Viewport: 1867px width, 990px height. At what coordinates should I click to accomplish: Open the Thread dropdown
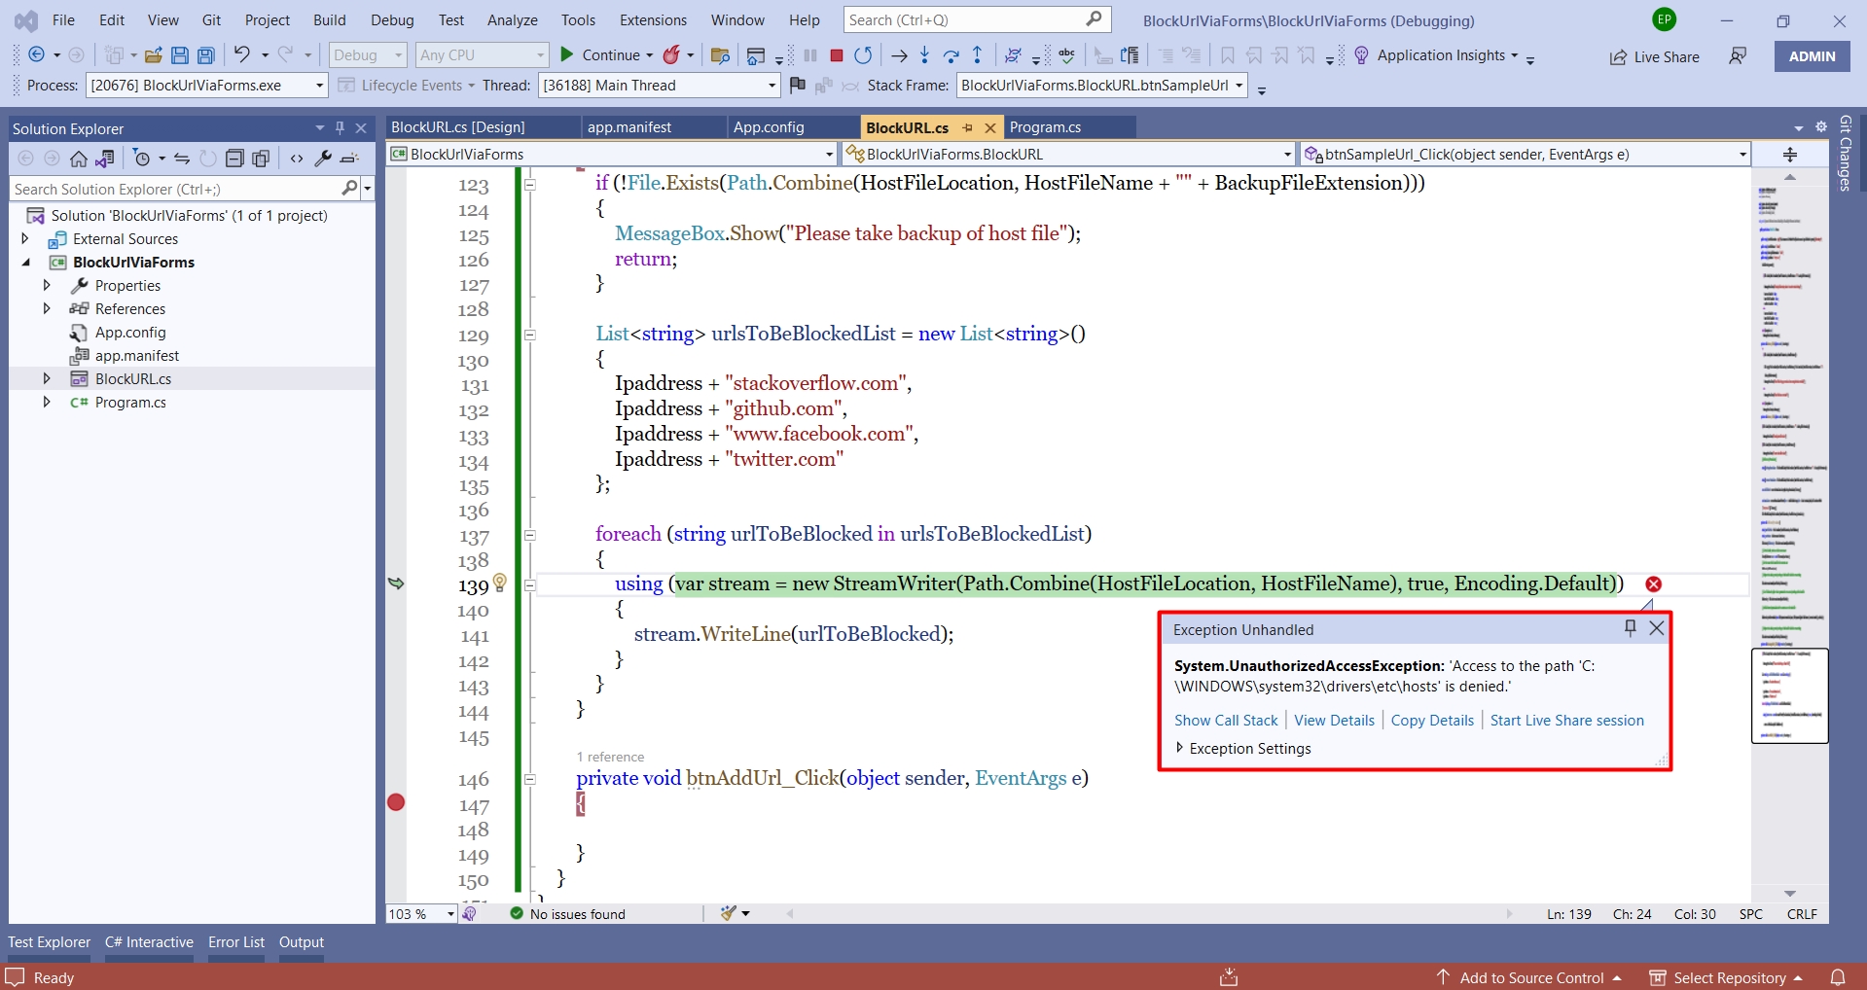pos(772,86)
